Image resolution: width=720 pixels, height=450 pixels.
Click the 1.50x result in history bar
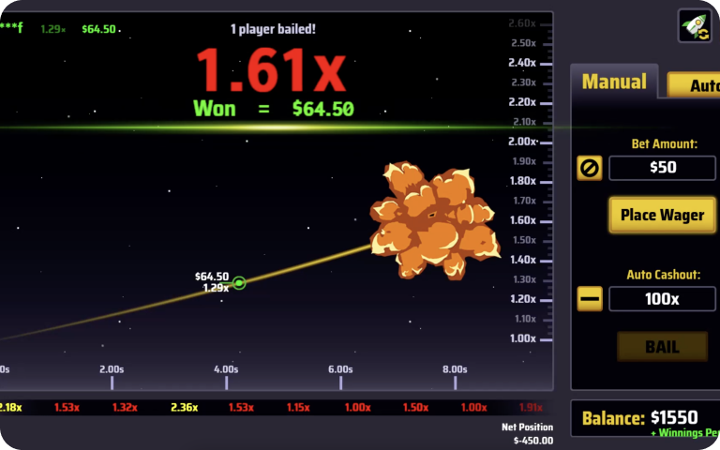pos(415,407)
